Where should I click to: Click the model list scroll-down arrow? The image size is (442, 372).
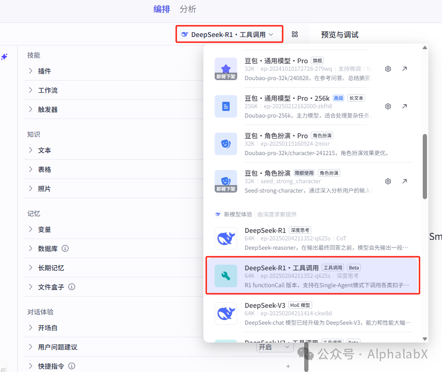425,339
